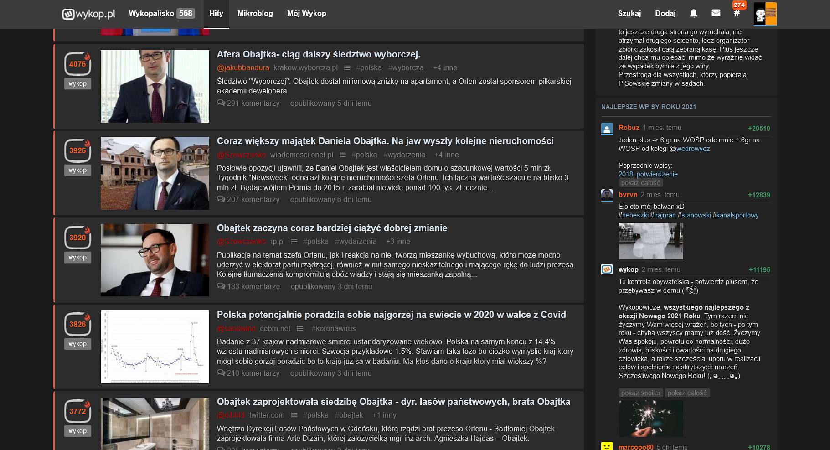This screenshot has width=830, height=450.
Task: Open the #koronawirus tag
Action: click(334, 328)
